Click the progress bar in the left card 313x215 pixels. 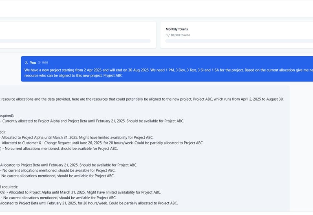[75, 41]
